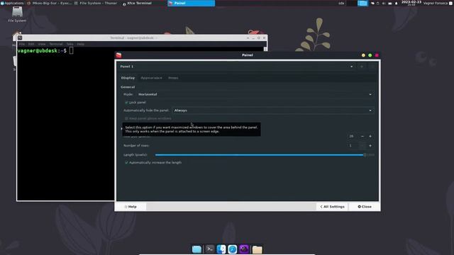This screenshot has width=454, height=255.
Task: Open Tabs menu in Terminal window
Action: [70, 44]
